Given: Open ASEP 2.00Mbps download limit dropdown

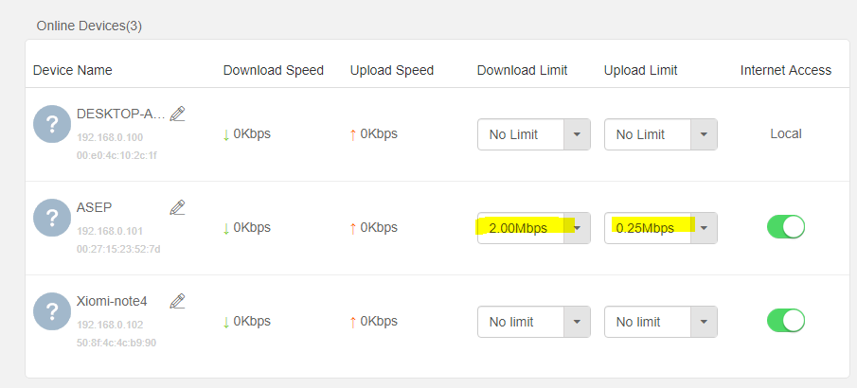Looking at the screenshot, I should pyautogui.click(x=533, y=228).
